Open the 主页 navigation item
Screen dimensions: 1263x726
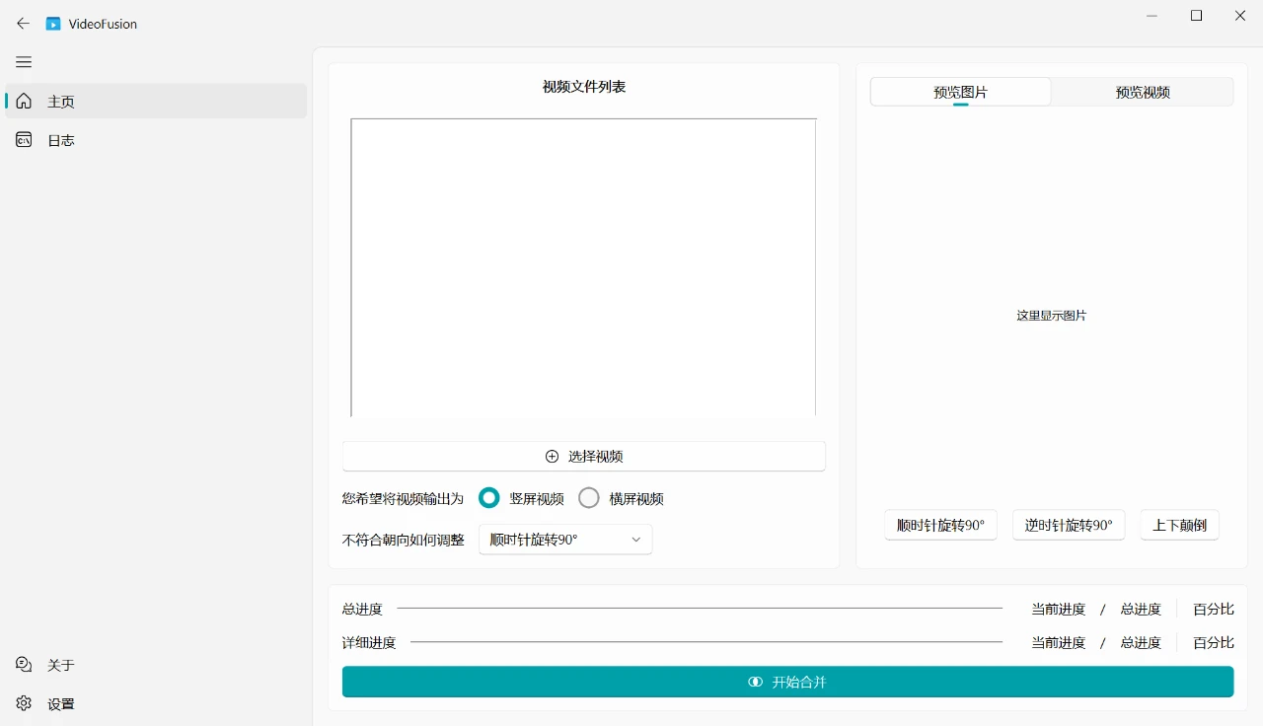[156, 101]
